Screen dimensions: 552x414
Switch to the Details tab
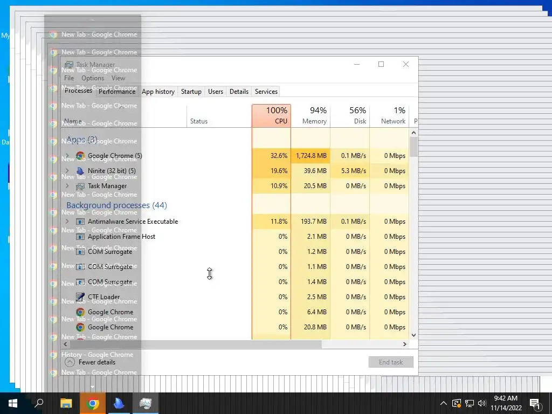click(239, 92)
